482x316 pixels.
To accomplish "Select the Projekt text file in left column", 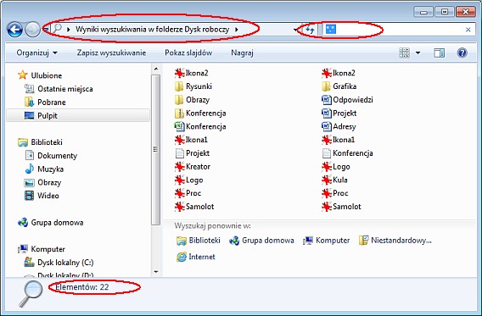I will pyautogui.click(x=192, y=153).
